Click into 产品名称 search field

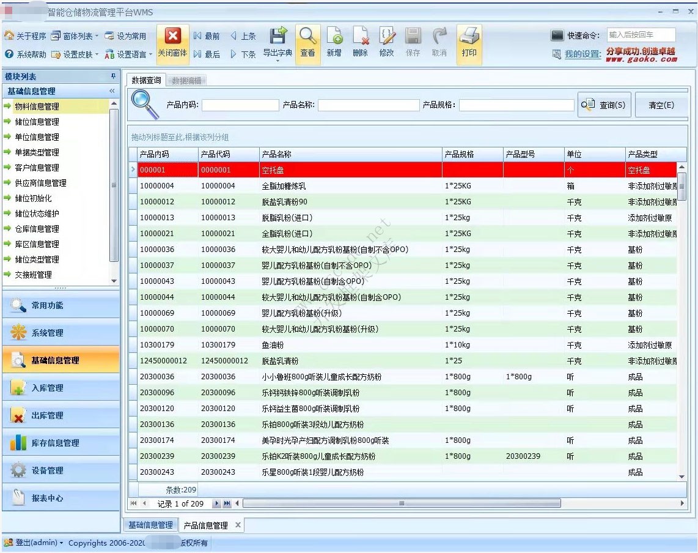pos(369,105)
